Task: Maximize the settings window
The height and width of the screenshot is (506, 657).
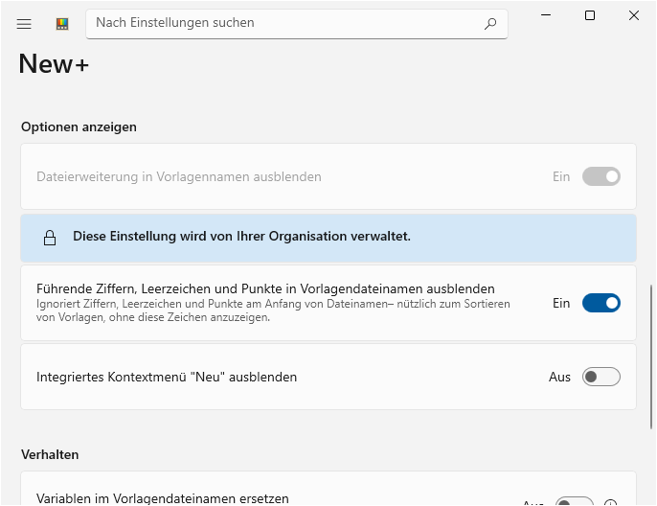Action: click(x=590, y=15)
